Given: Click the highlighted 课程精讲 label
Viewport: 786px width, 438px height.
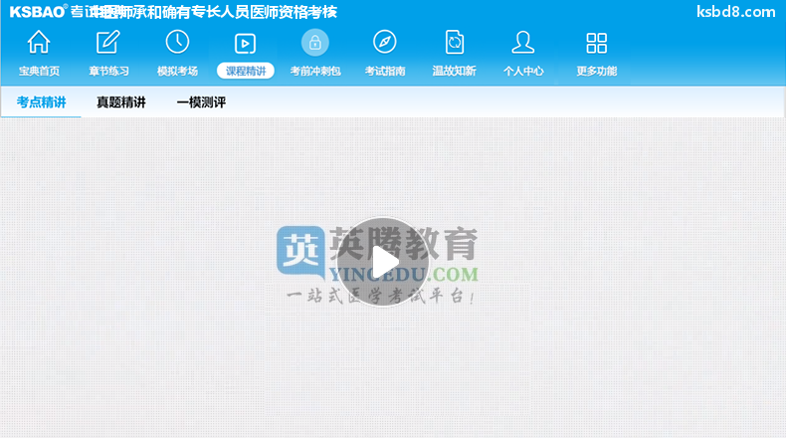Looking at the screenshot, I should (246, 71).
